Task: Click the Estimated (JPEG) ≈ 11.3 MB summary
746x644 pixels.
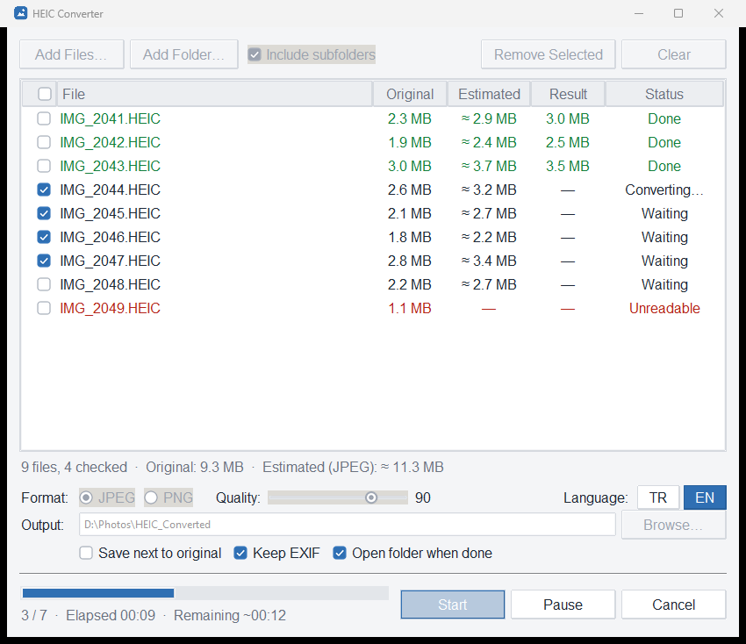Action: coord(353,467)
